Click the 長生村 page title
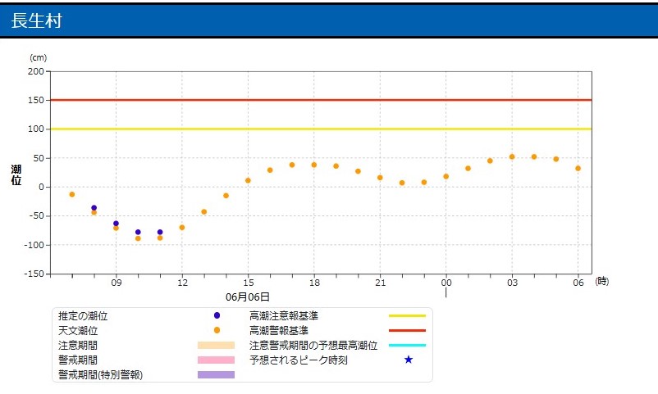Screen dimensions: 658x394 pos(36,20)
